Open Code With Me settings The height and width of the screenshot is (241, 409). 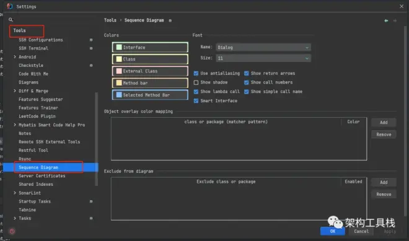33,74
